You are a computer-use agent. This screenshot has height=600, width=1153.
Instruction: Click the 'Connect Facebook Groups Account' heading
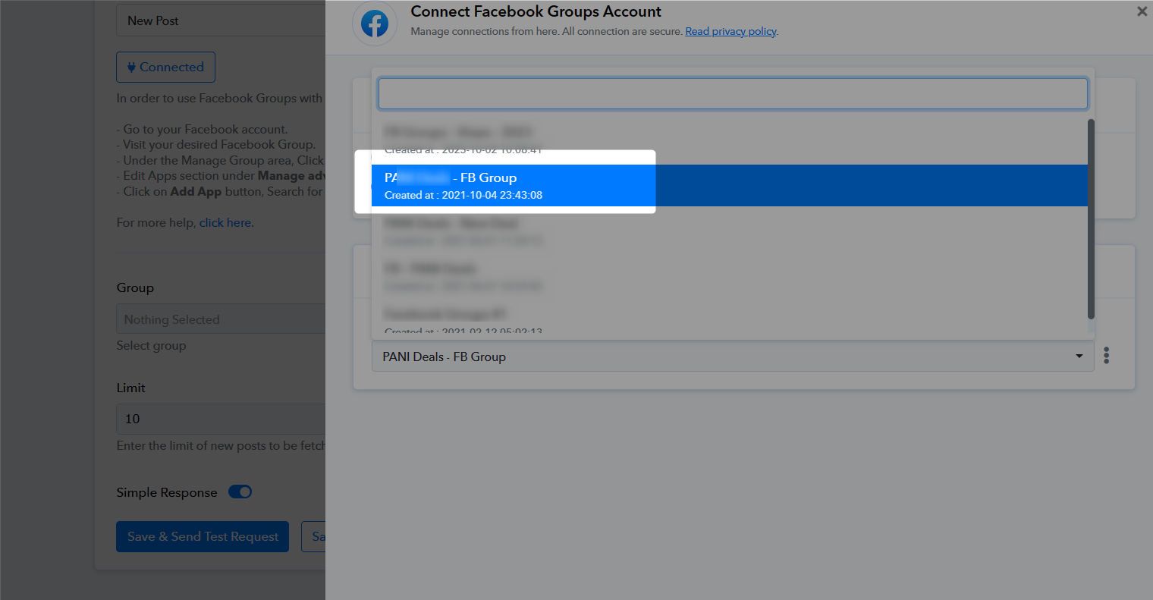536,11
